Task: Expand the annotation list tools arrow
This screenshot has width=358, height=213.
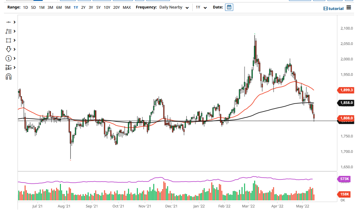Action: point(14,31)
